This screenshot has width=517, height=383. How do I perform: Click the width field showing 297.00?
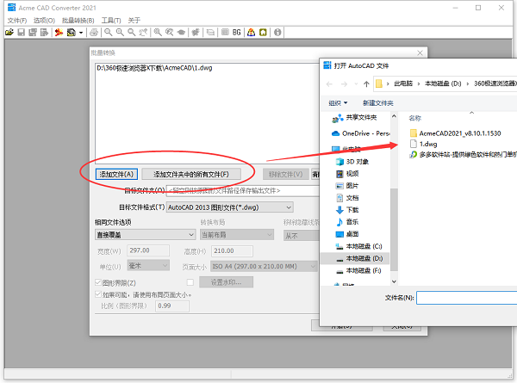(x=148, y=250)
